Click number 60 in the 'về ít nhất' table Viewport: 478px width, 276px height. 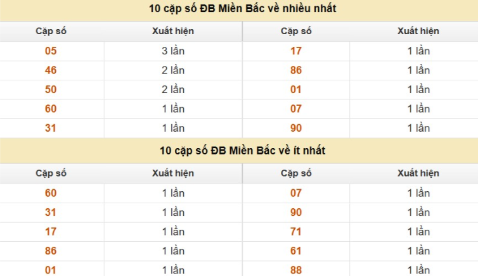click(x=51, y=193)
